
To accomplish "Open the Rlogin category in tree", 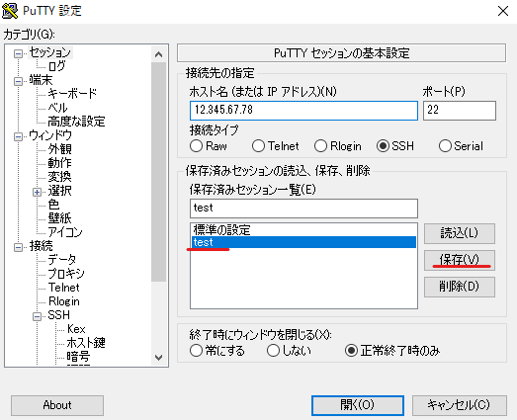I will (x=64, y=301).
